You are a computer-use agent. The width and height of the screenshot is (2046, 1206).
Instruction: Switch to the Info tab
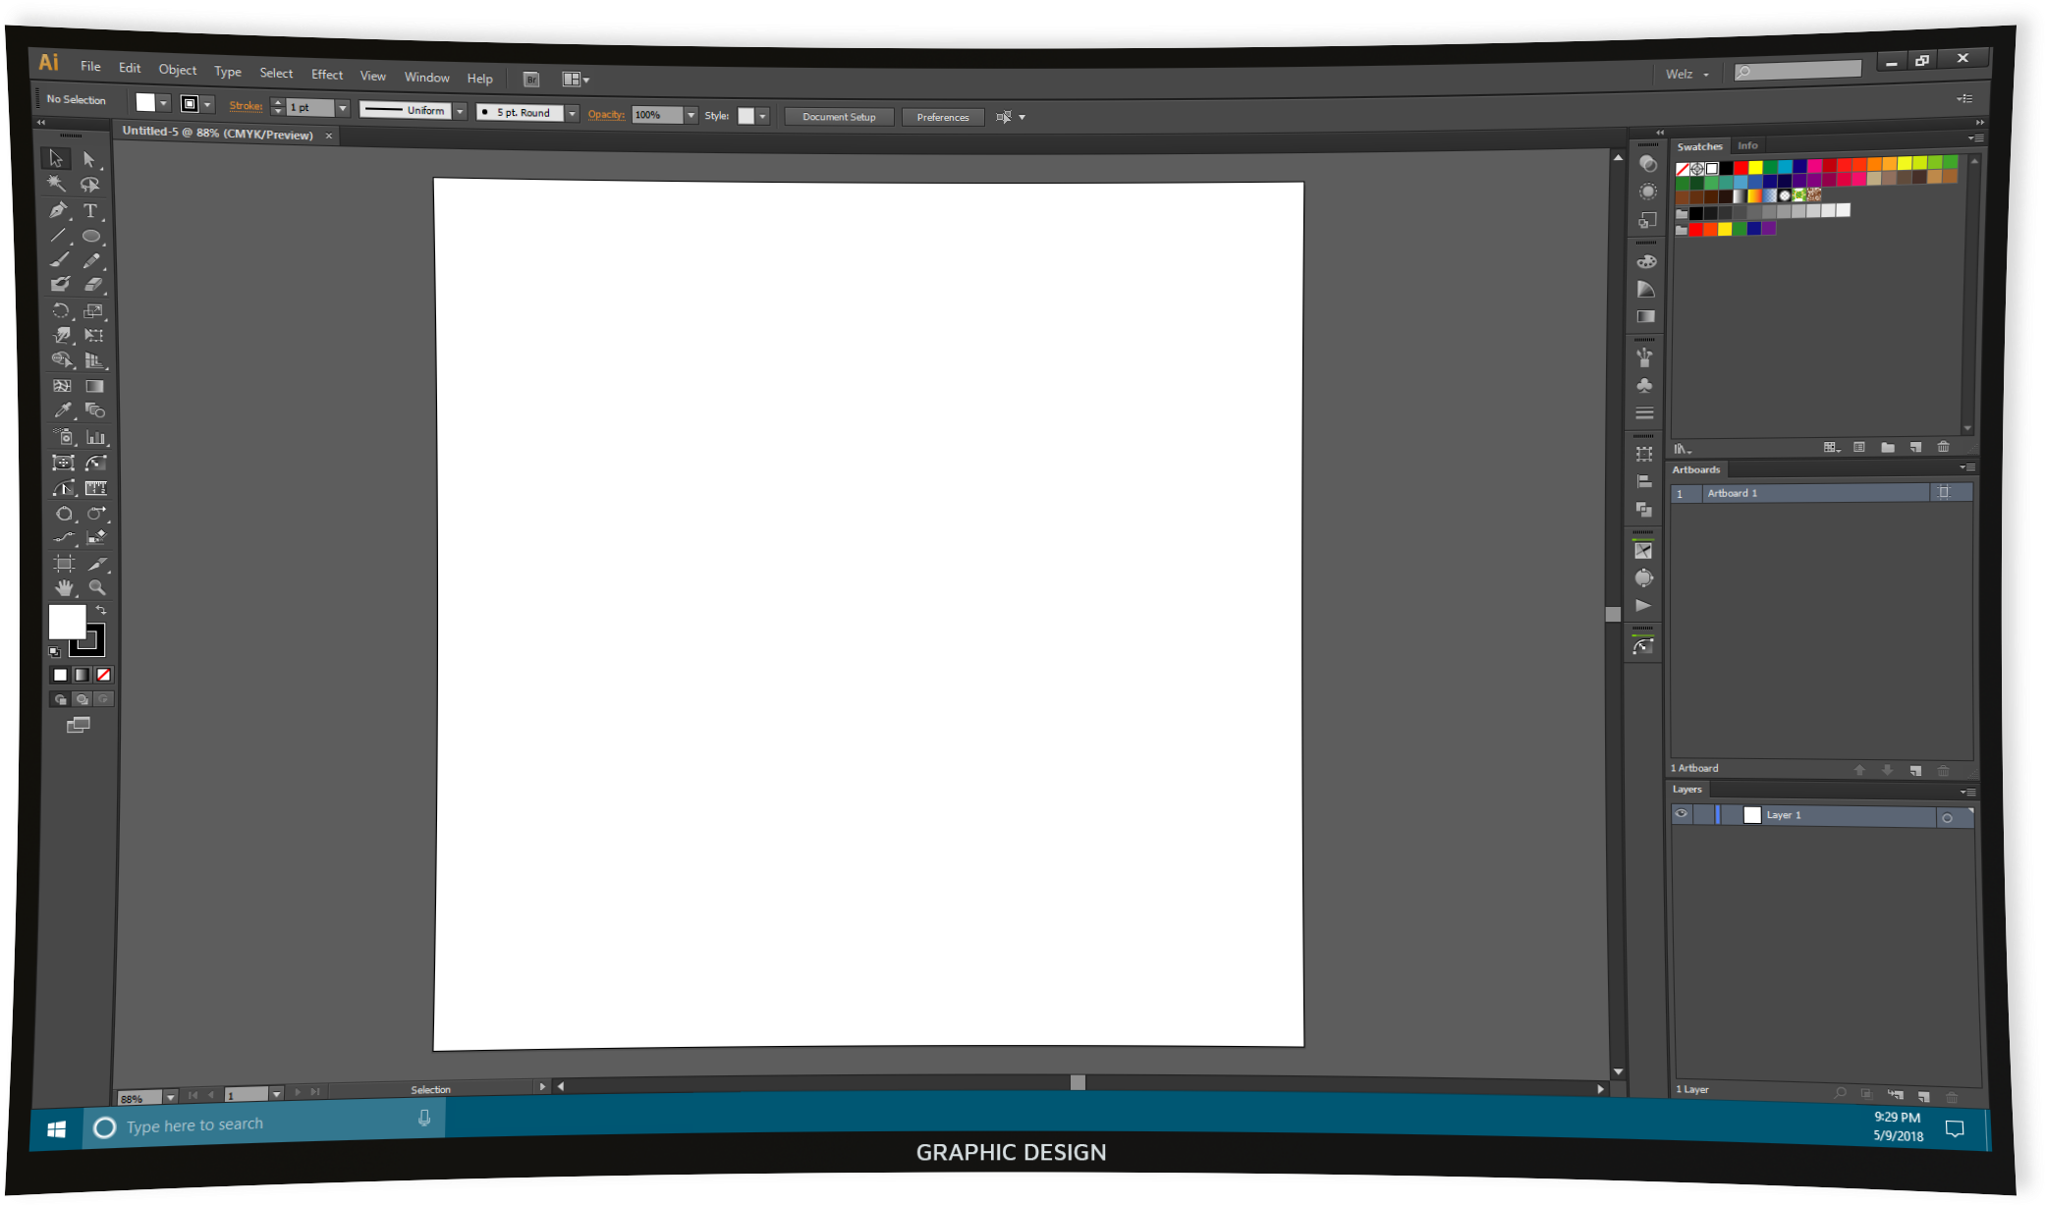pyautogui.click(x=1747, y=145)
